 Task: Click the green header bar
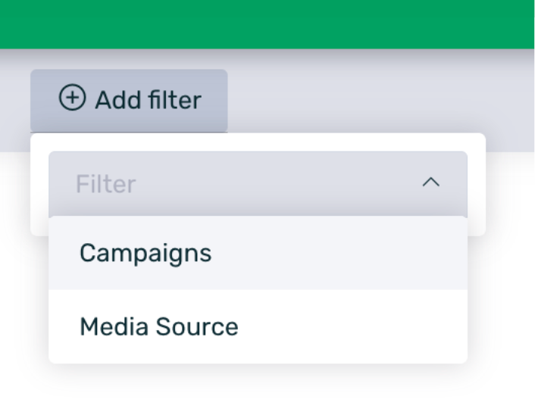267,23
